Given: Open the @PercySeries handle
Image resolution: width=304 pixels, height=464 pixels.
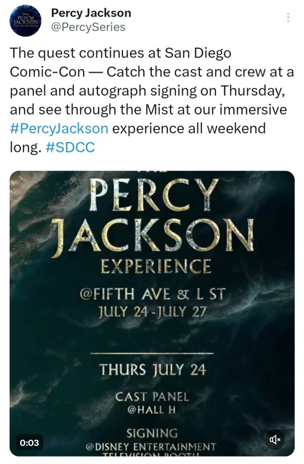Looking at the screenshot, I should tap(88, 27).
